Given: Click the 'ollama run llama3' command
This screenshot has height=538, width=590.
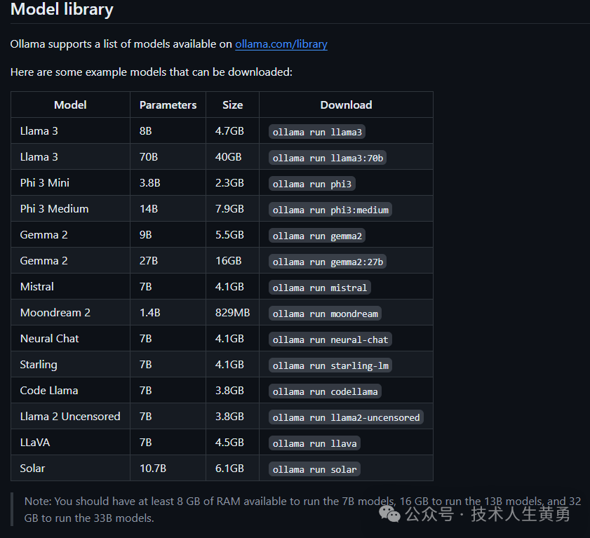Looking at the screenshot, I should point(317,132).
